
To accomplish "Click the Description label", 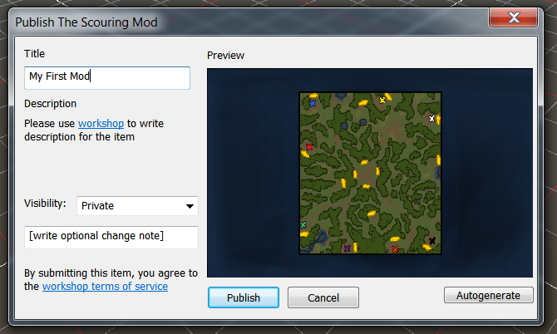I will click(50, 104).
